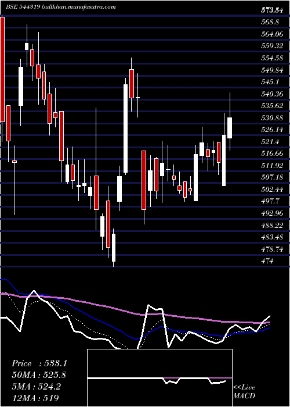This screenshot has height=407, width=290.
Task: Select the 478.74 price axis label
Action: coord(271,249)
